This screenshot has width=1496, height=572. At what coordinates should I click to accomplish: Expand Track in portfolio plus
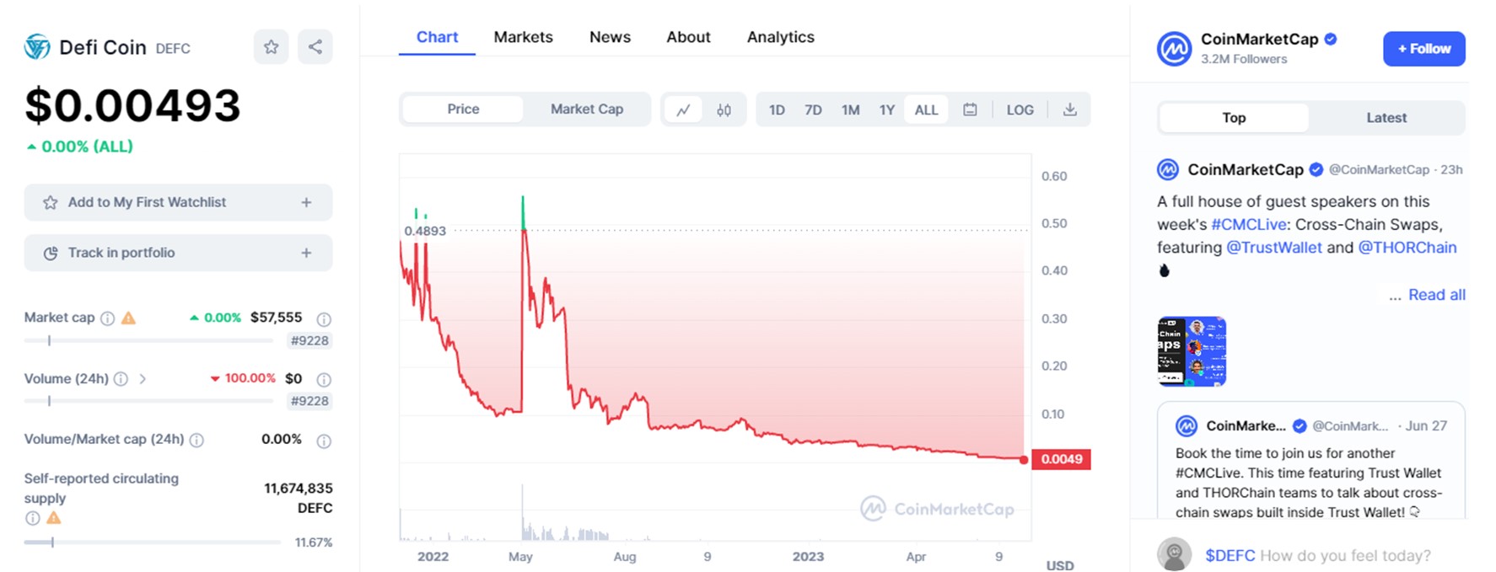point(306,253)
